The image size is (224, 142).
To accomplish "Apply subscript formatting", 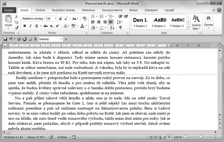I will click(x=52, y=26).
